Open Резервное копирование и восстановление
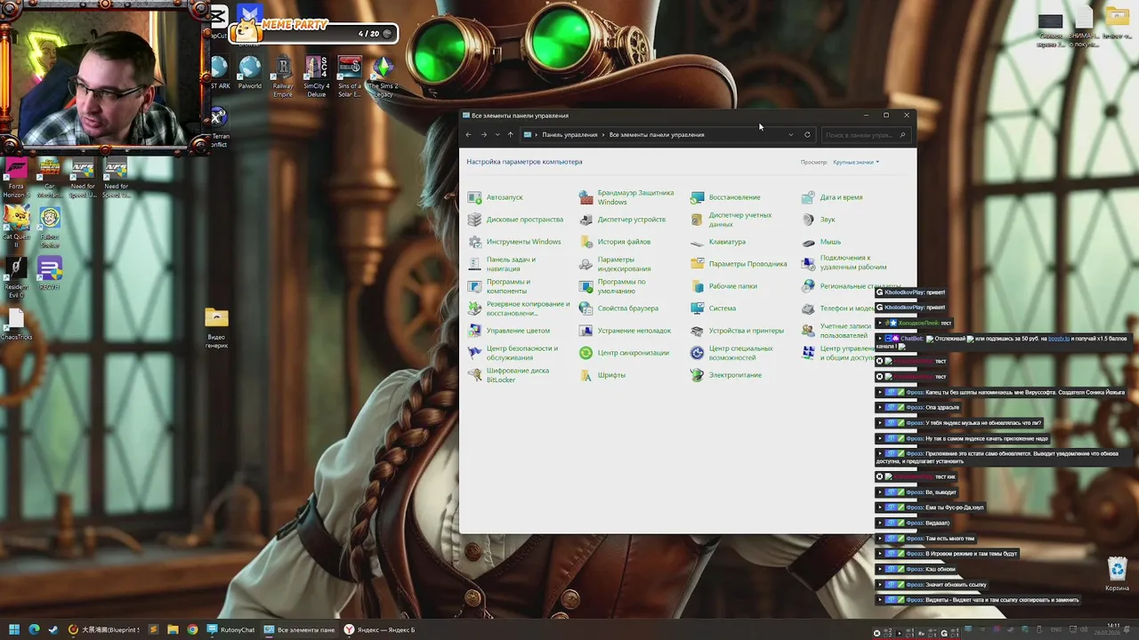This screenshot has width=1139, height=640. (519, 308)
